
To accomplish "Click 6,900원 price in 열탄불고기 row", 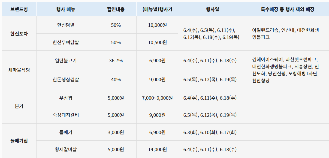I will click(x=157, y=60).
